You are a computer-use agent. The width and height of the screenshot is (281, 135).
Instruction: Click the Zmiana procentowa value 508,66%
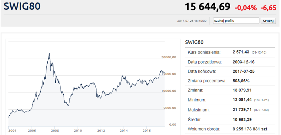(241, 81)
